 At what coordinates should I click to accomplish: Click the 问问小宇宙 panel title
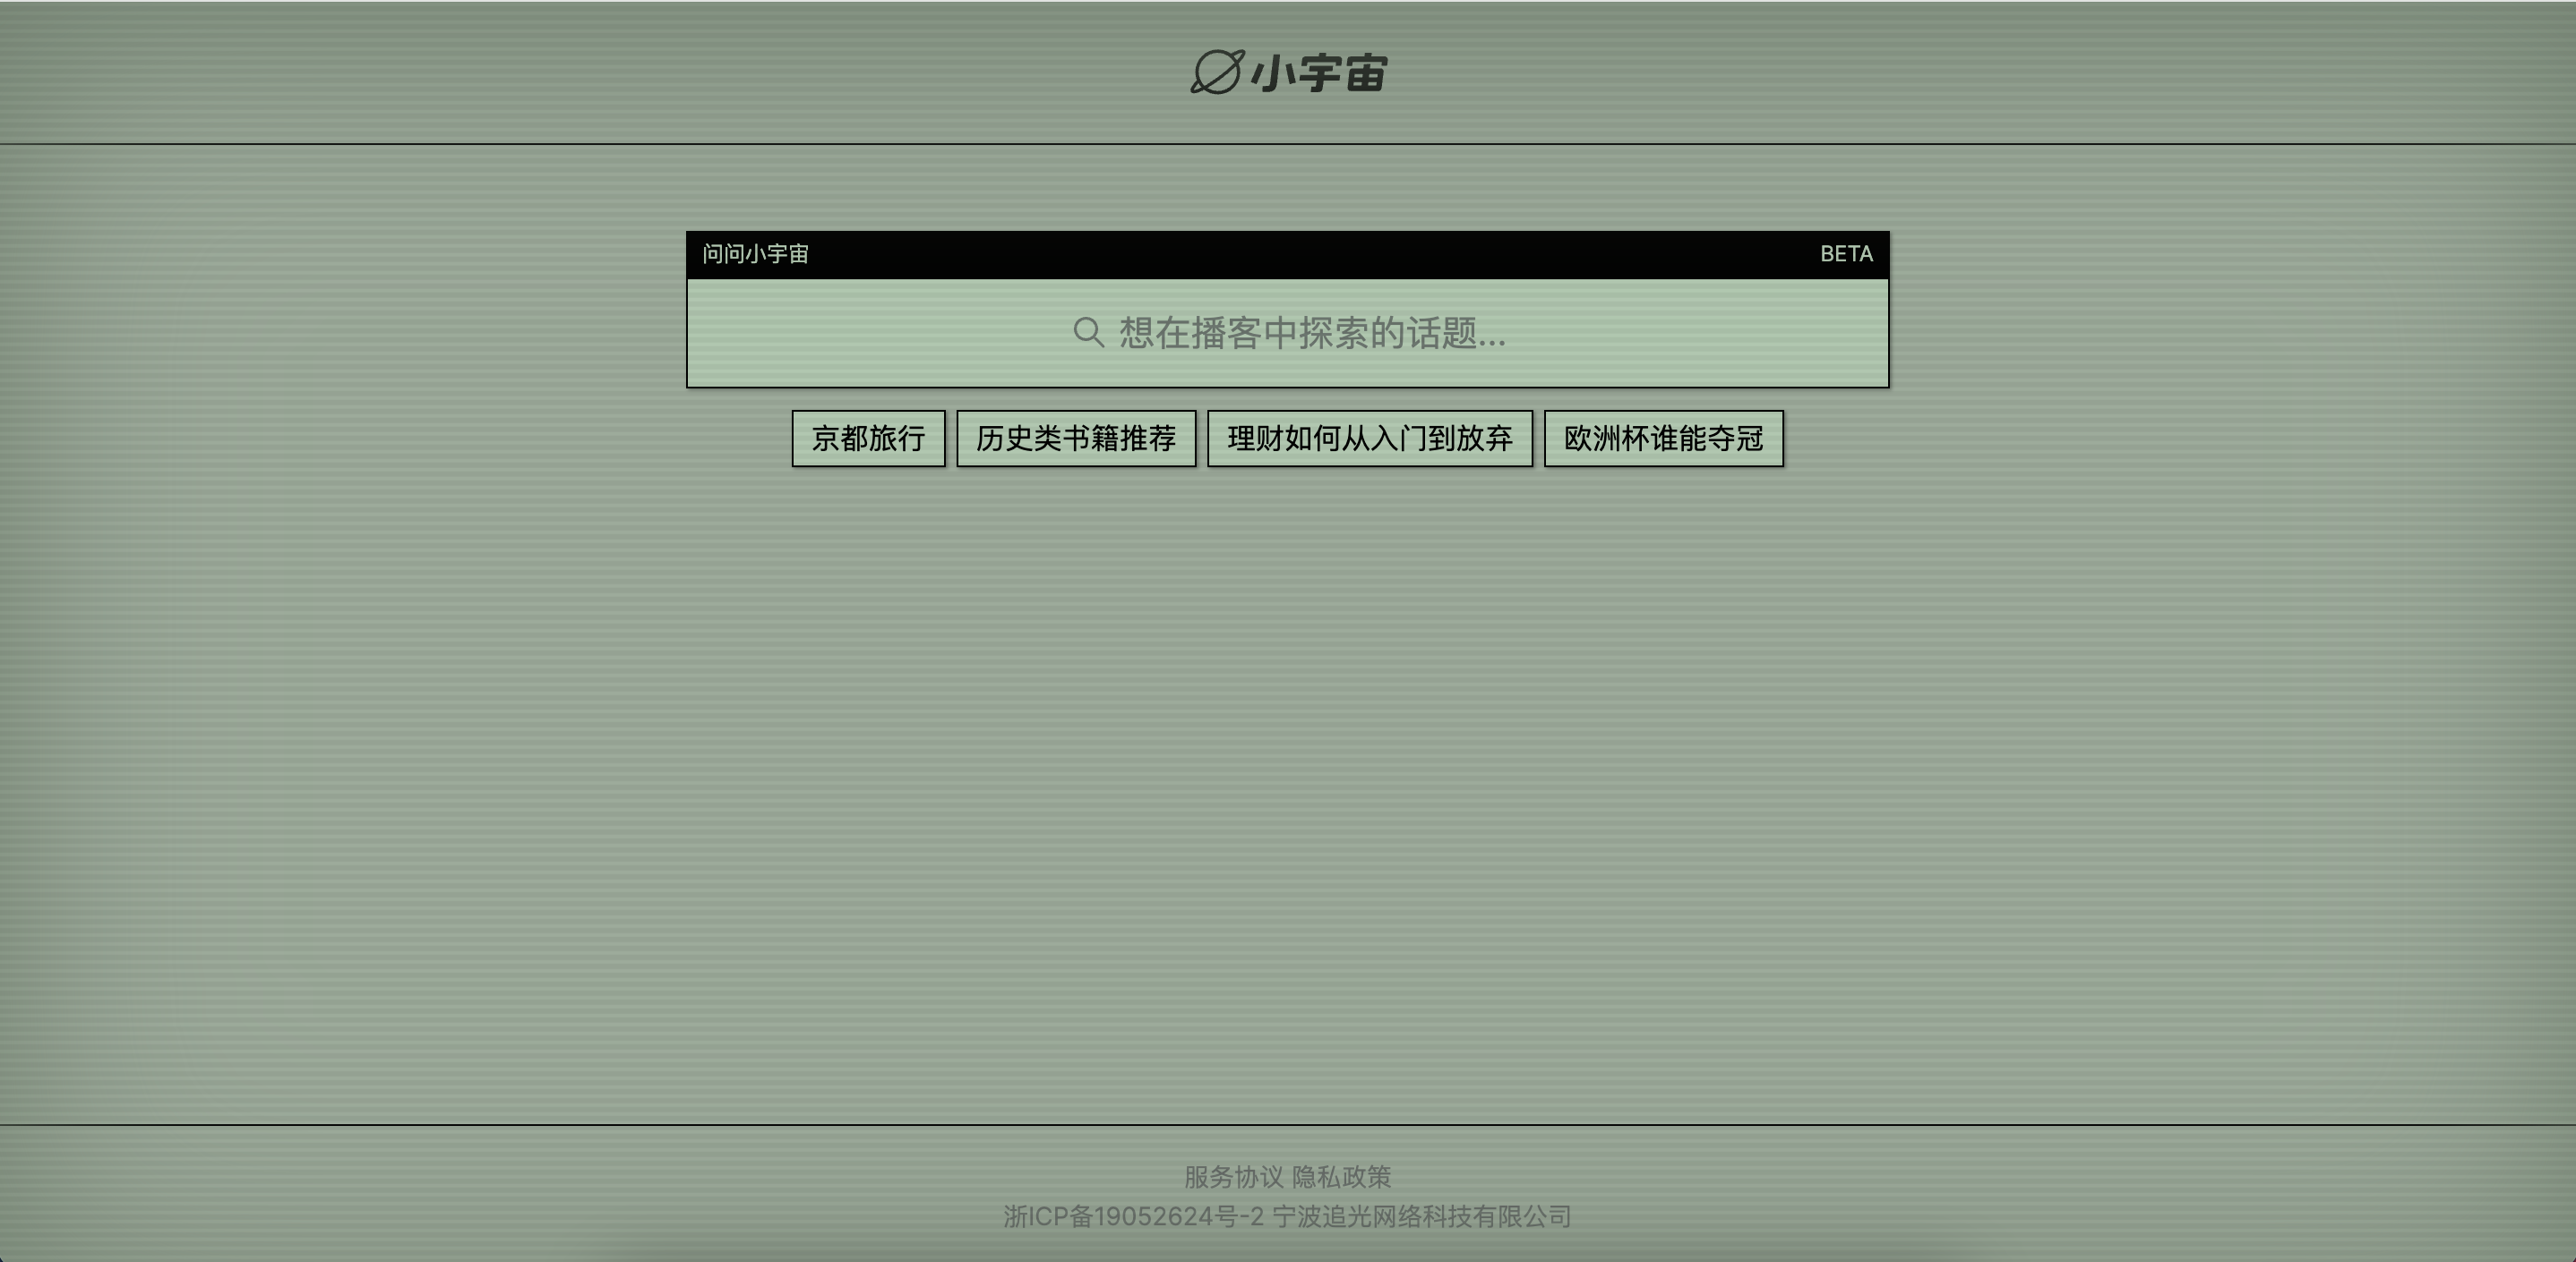(755, 254)
